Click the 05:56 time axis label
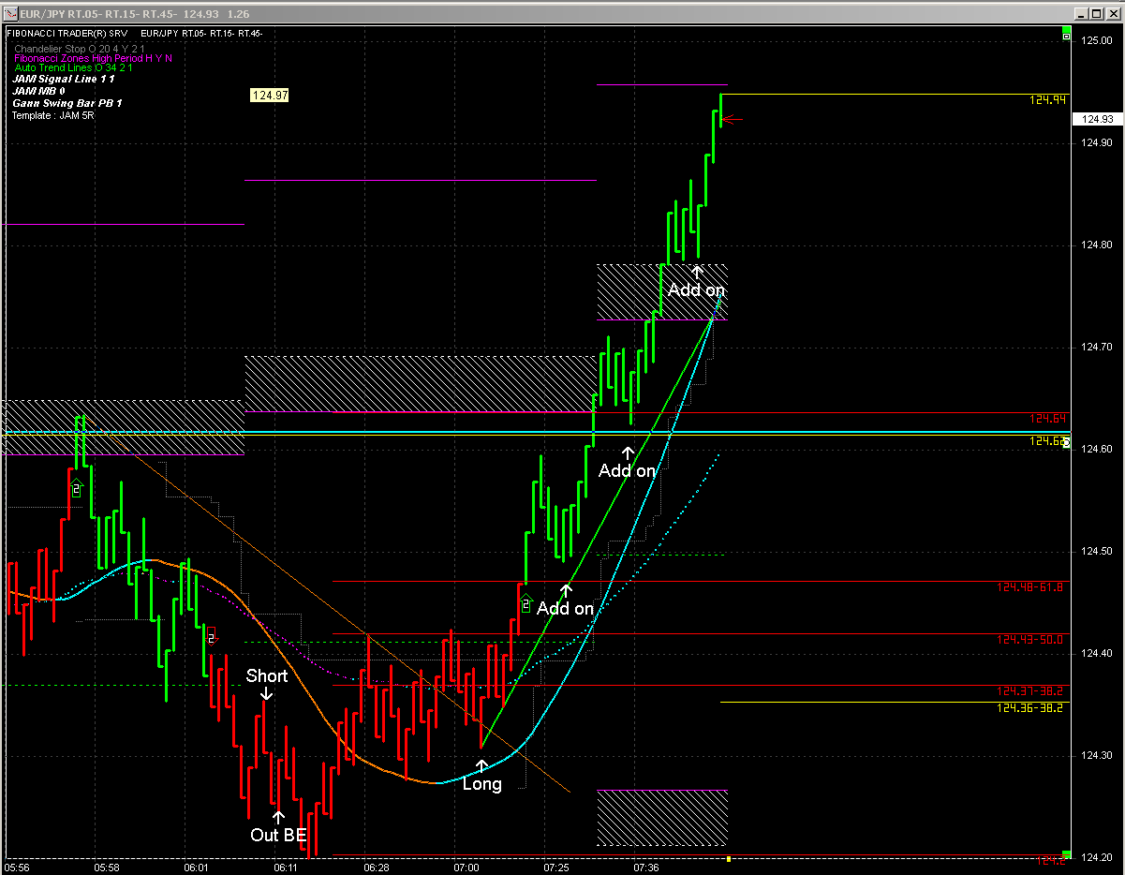The width and height of the screenshot is (1125, 875). pyautogui.click(x=17, y=868)
